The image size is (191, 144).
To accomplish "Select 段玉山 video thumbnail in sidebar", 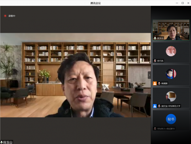I will coord(171,30).
